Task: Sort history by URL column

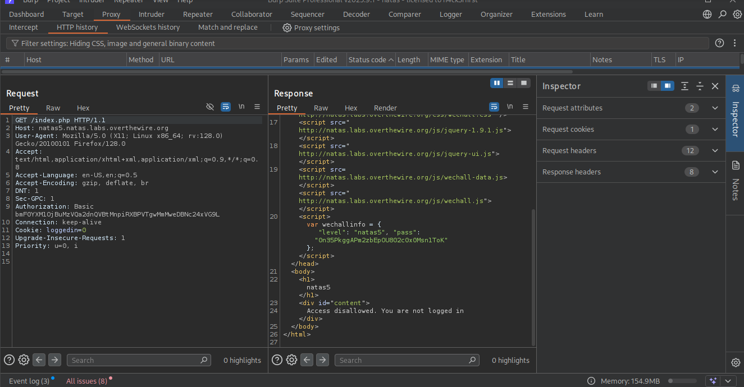Action: click(x=220, y=59)
